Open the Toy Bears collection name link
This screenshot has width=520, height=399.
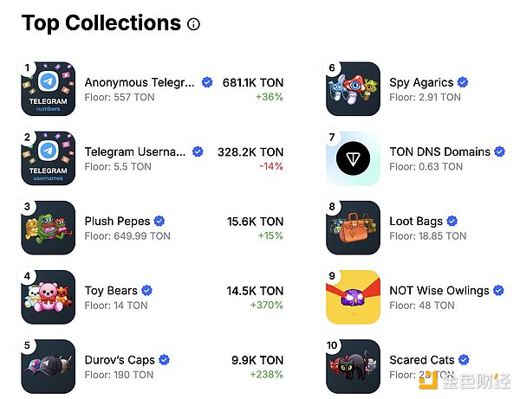pyautogui.click(x=111, y=291)
